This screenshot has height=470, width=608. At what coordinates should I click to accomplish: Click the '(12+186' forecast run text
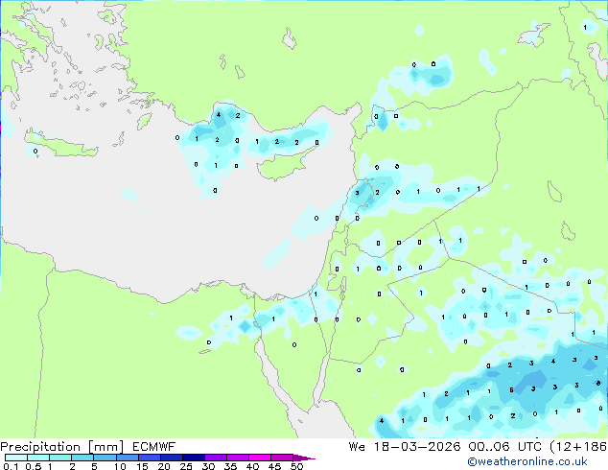pos(578,447)
